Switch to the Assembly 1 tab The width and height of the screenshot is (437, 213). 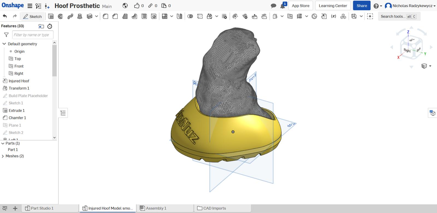pyautogui.click(x=156, y=208)
